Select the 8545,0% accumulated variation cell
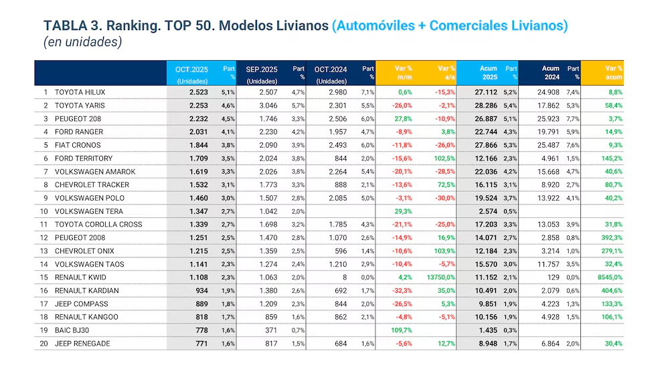This screenshot has width=664, height=373. (x=608, y=277)
